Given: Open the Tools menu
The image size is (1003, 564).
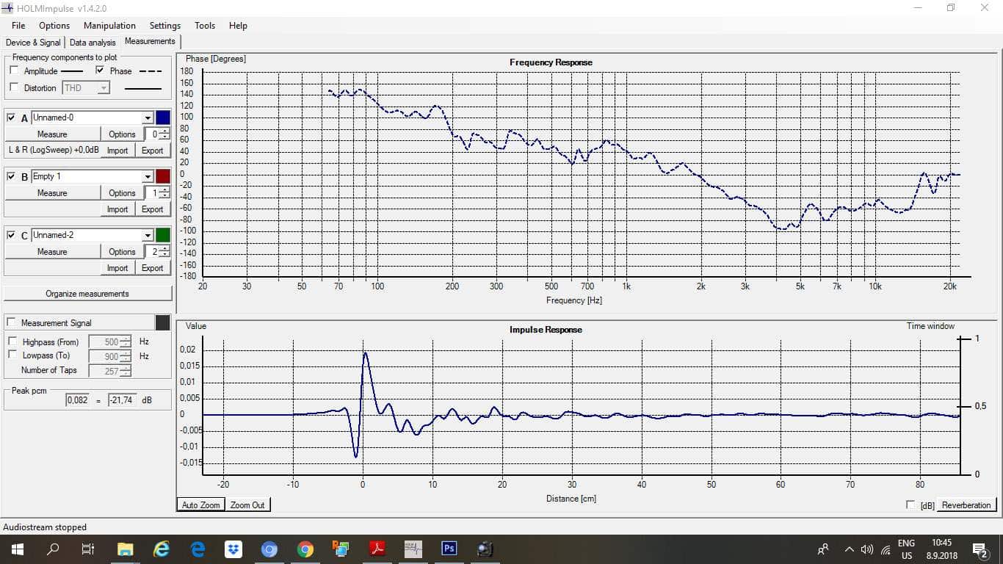Looking at the screenshot, I should point(205,25).
